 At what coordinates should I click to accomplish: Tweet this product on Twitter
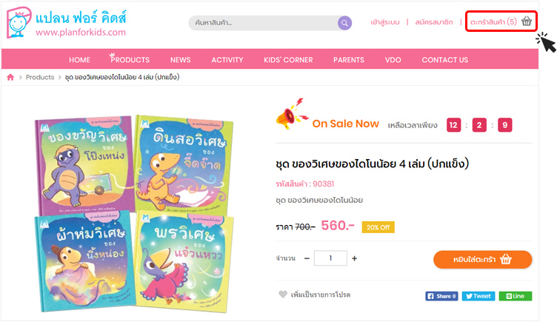click(x=478, y=296)
